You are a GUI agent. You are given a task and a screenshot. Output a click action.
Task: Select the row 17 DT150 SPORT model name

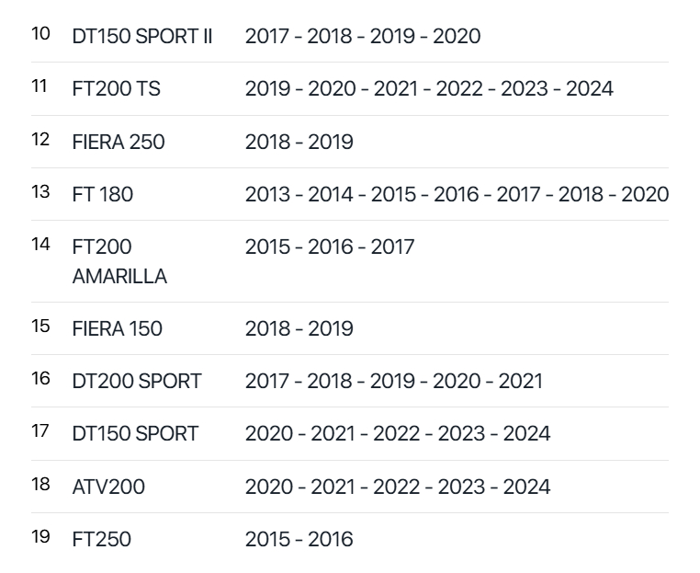coord(135,433)
